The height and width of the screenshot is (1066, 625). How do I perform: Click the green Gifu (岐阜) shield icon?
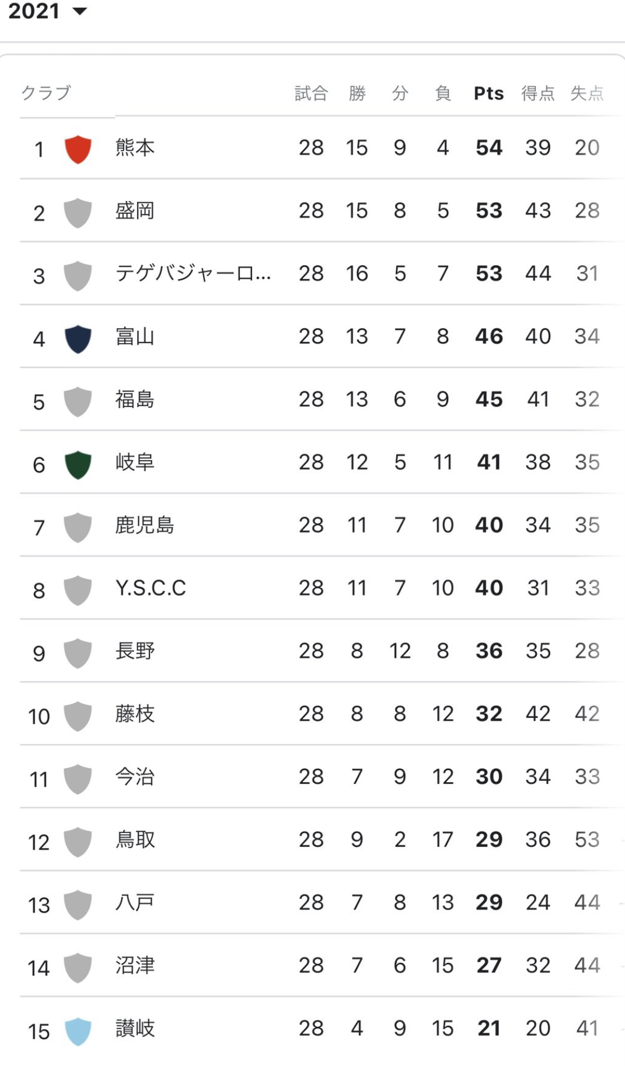78,464
